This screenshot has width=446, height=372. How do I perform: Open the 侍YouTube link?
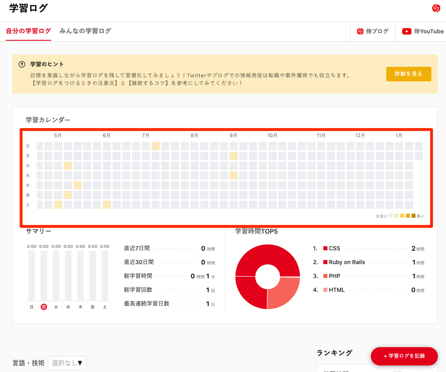tap(422, 31)
